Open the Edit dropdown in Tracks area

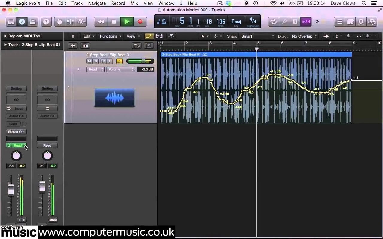(89, 36)
